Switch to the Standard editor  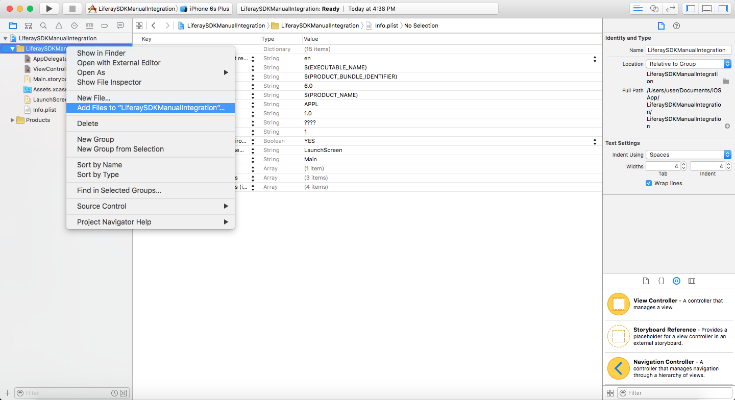(638, 9)
